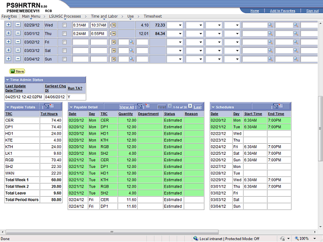Open zoom window icon in Schedules header
323x242 pixels.
click(276, 106)
